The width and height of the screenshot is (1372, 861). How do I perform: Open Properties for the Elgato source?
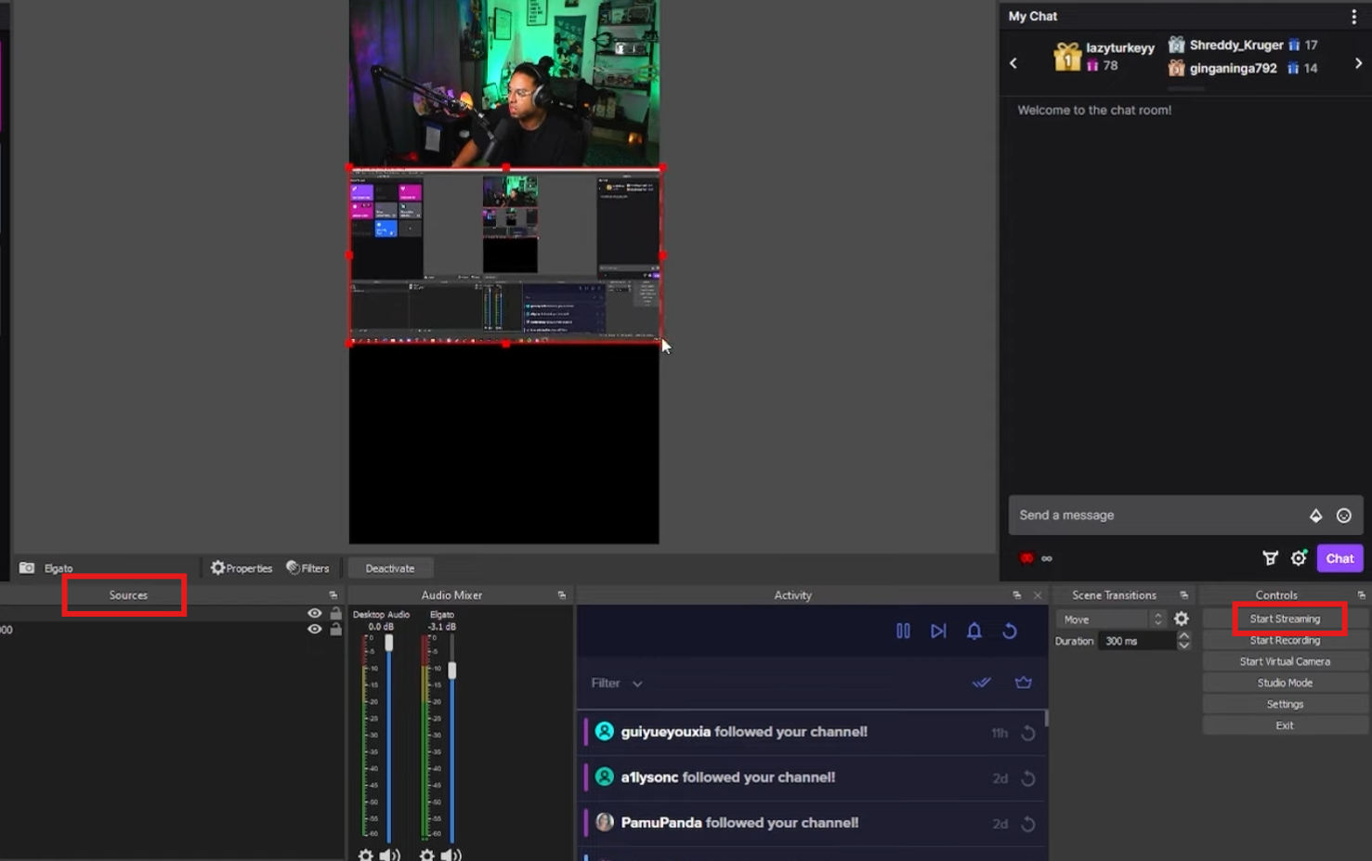point(242,567)
